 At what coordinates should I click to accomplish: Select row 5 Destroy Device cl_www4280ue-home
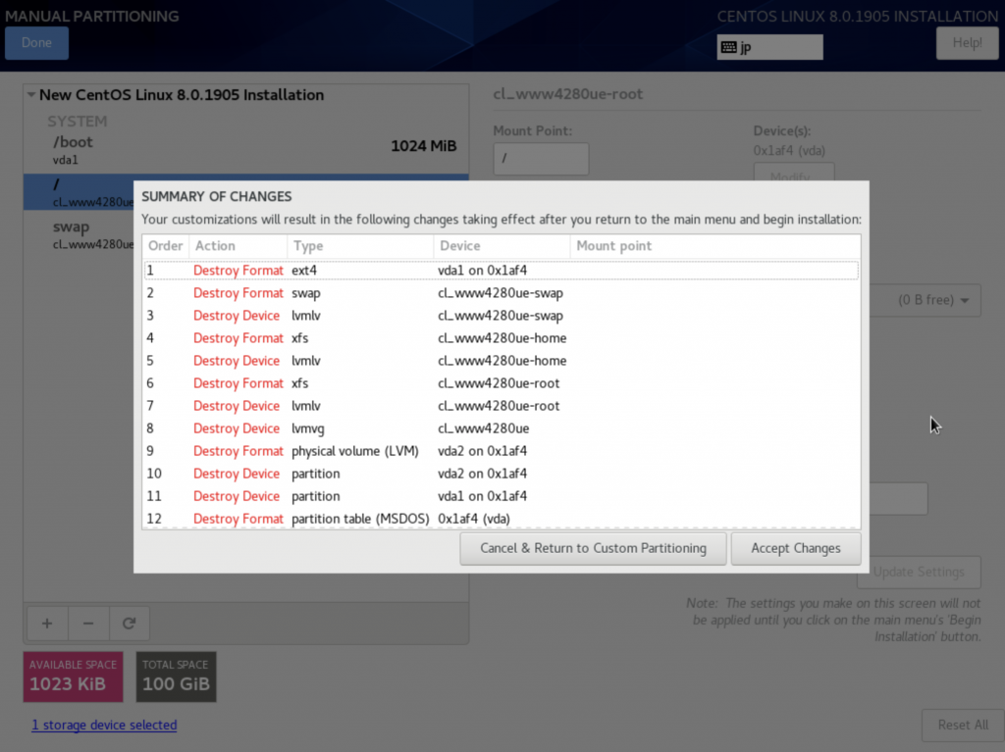[x=502, y=361]
